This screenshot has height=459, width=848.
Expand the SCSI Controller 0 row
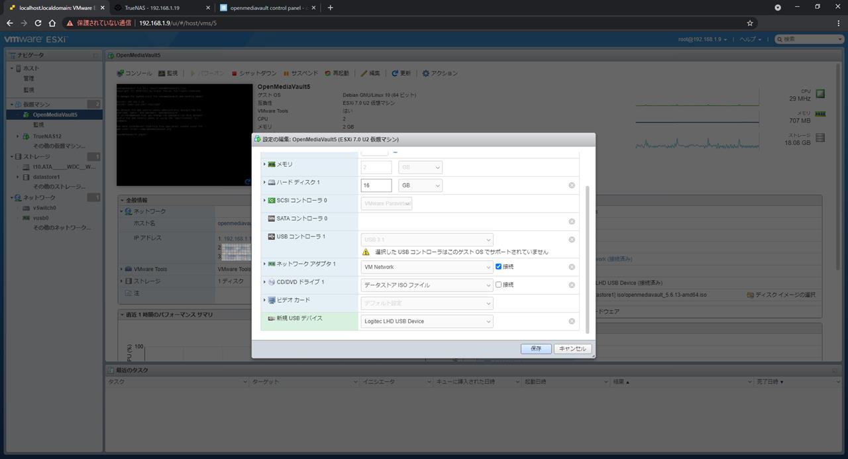click(264, 200)
